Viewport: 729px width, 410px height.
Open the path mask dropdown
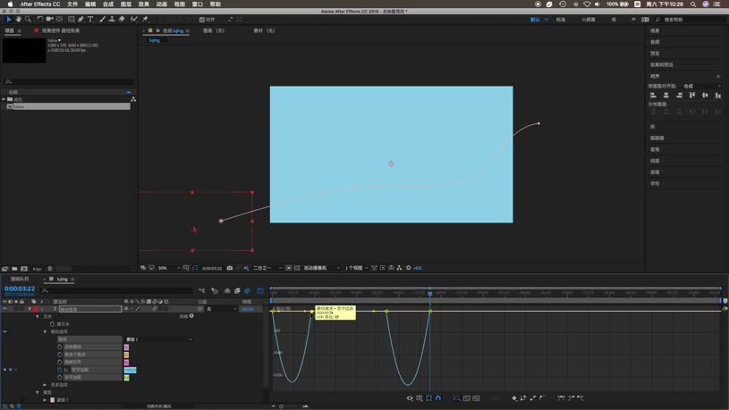pos(158,339)
